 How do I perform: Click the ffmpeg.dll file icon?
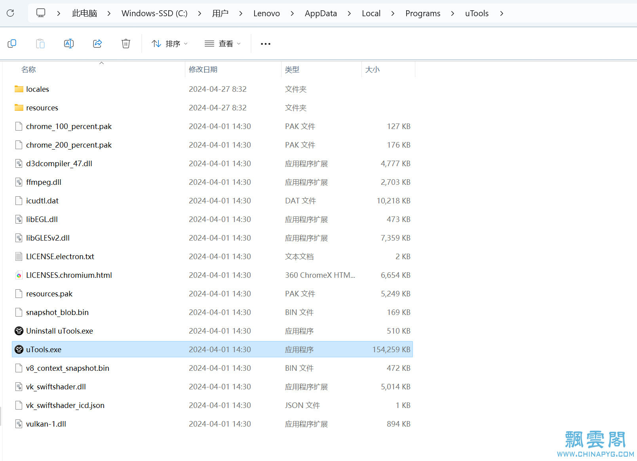point(19,182)
